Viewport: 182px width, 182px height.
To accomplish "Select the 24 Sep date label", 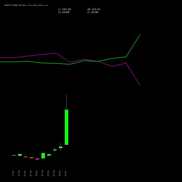I will click(42, 173).
